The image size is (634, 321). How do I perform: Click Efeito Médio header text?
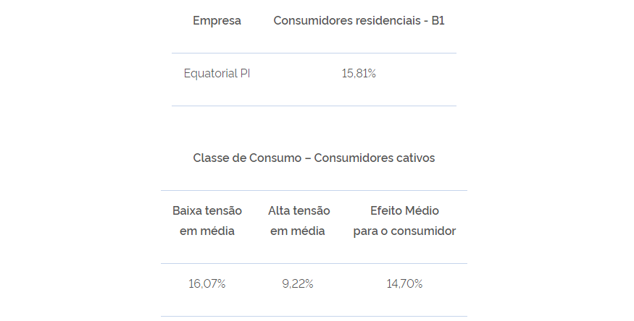(x=405, y=210)
